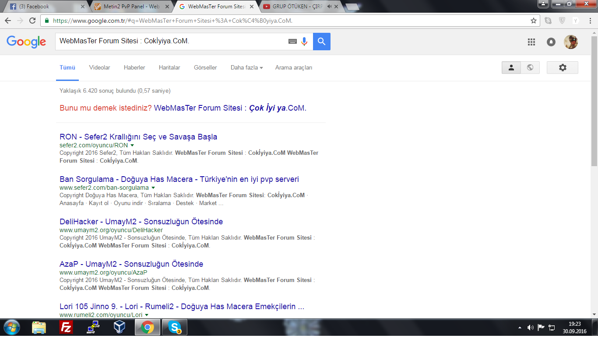Click the suggested spelling link Çok İyi ya.CoM

[x=230, y=108]
